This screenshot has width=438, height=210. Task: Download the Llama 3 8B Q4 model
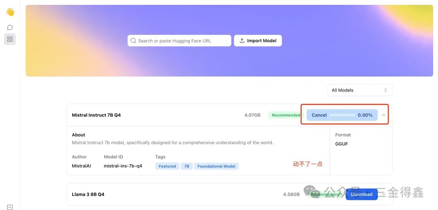tap(361, 194)
